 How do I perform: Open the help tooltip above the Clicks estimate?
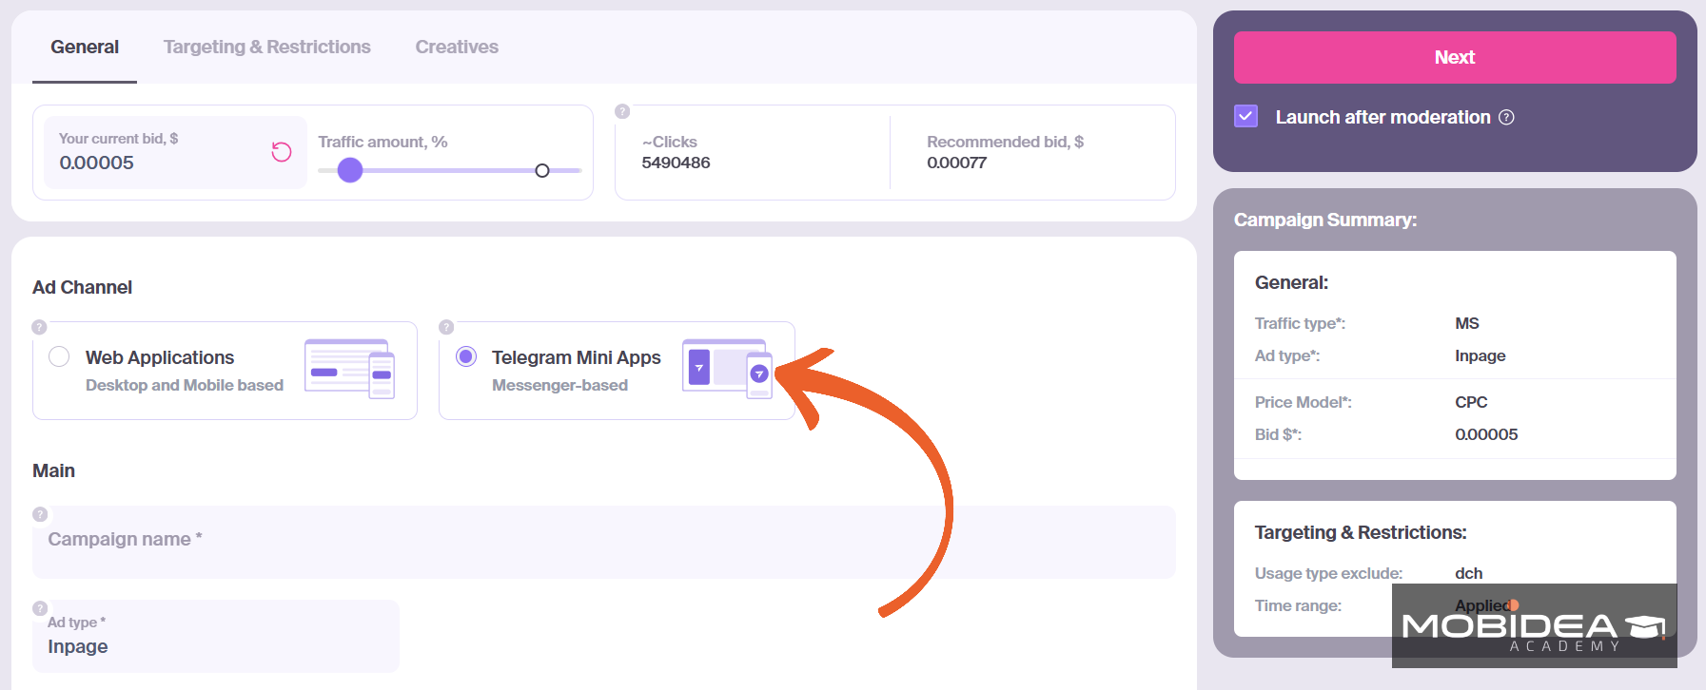(x=622, y=111)
